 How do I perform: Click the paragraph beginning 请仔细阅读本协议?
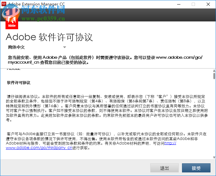[x=107, y=108]
